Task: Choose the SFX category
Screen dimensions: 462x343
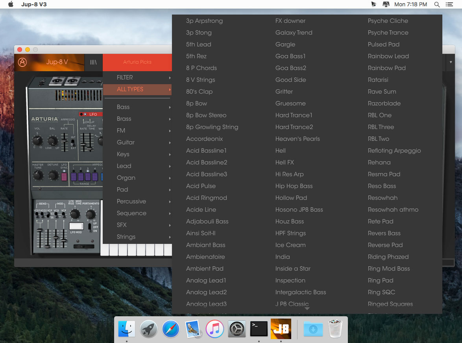Action: [x=137, y=225]
